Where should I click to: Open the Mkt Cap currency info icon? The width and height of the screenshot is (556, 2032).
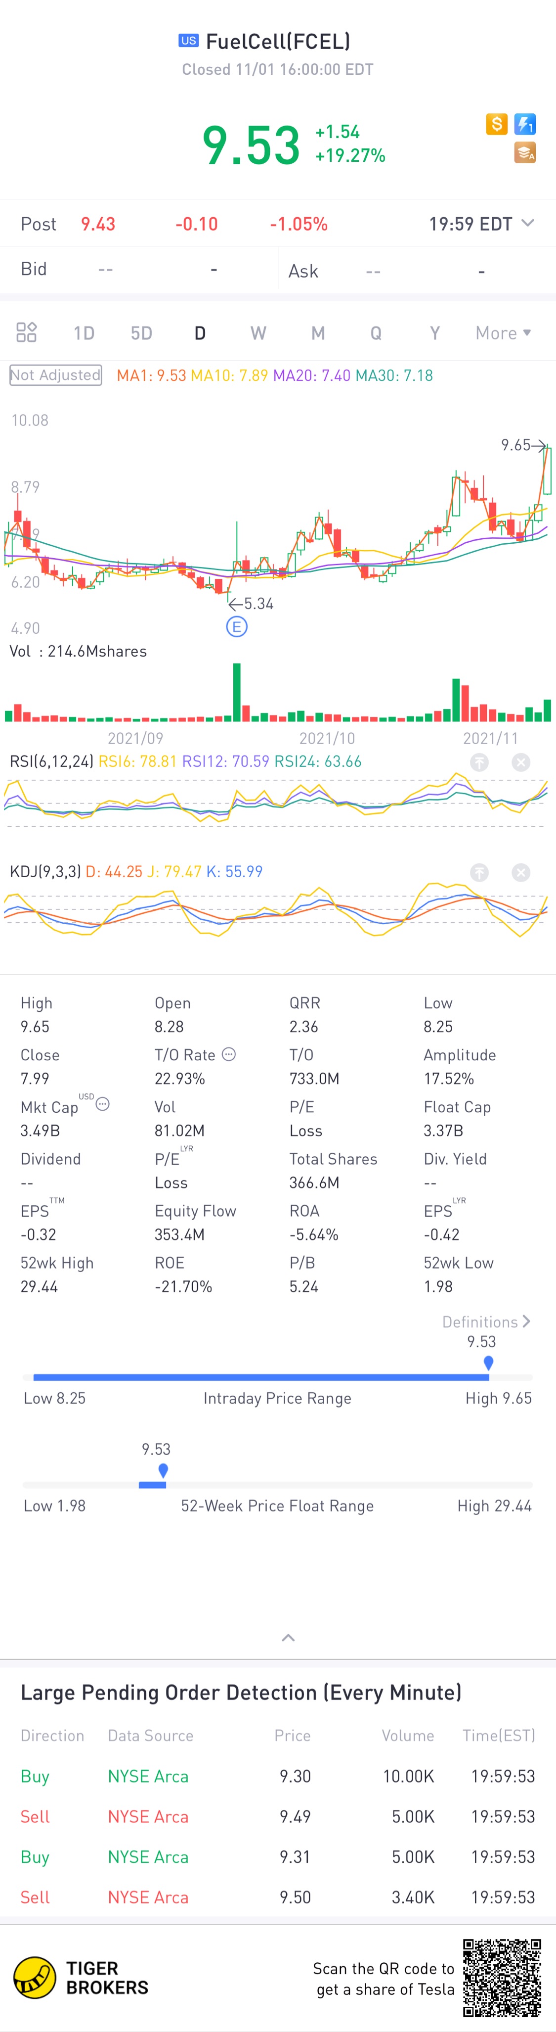click(x=102, y=1103)
